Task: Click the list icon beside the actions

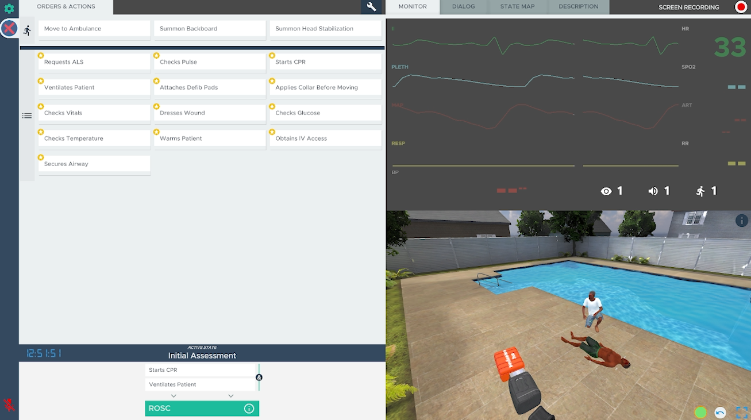Action: (x=27, y=115)
